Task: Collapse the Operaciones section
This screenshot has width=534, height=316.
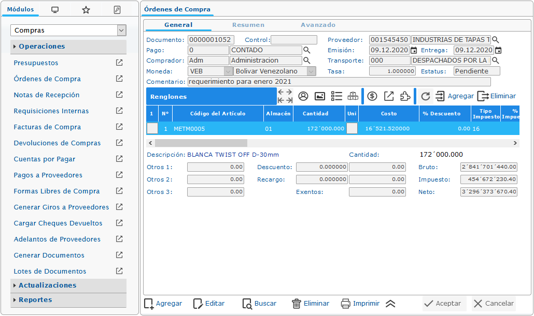Action: [x=68, y=47]
